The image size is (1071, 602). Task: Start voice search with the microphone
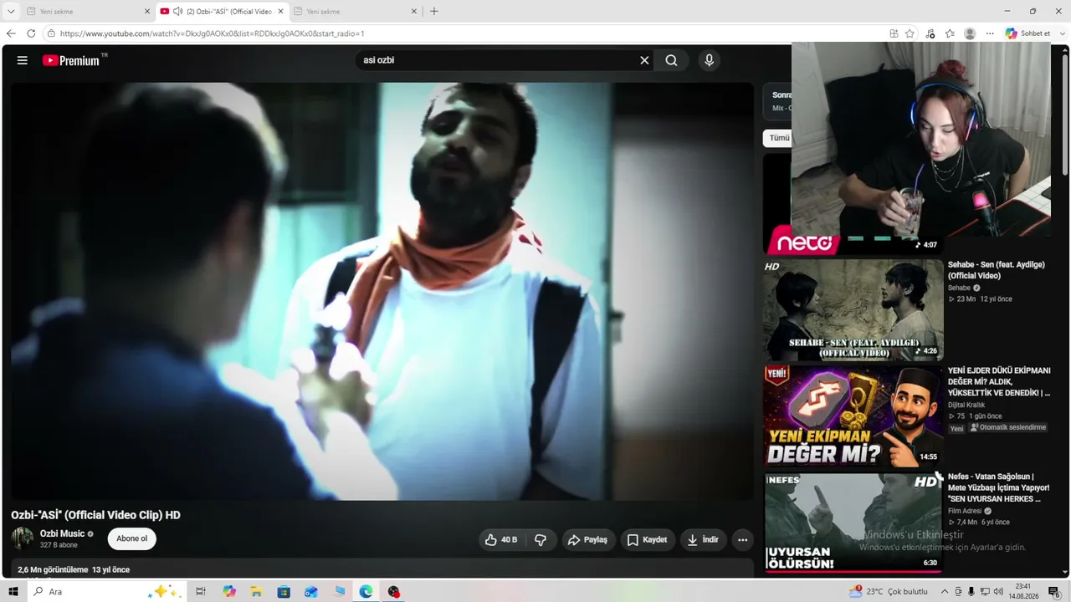click(709, 60)
